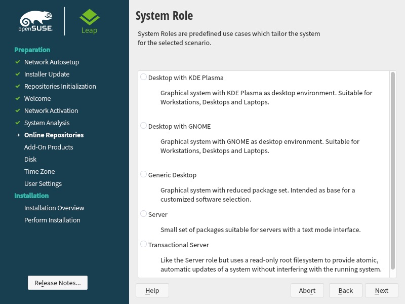
Task: Open the Help dialog
Action: [152, 290]
